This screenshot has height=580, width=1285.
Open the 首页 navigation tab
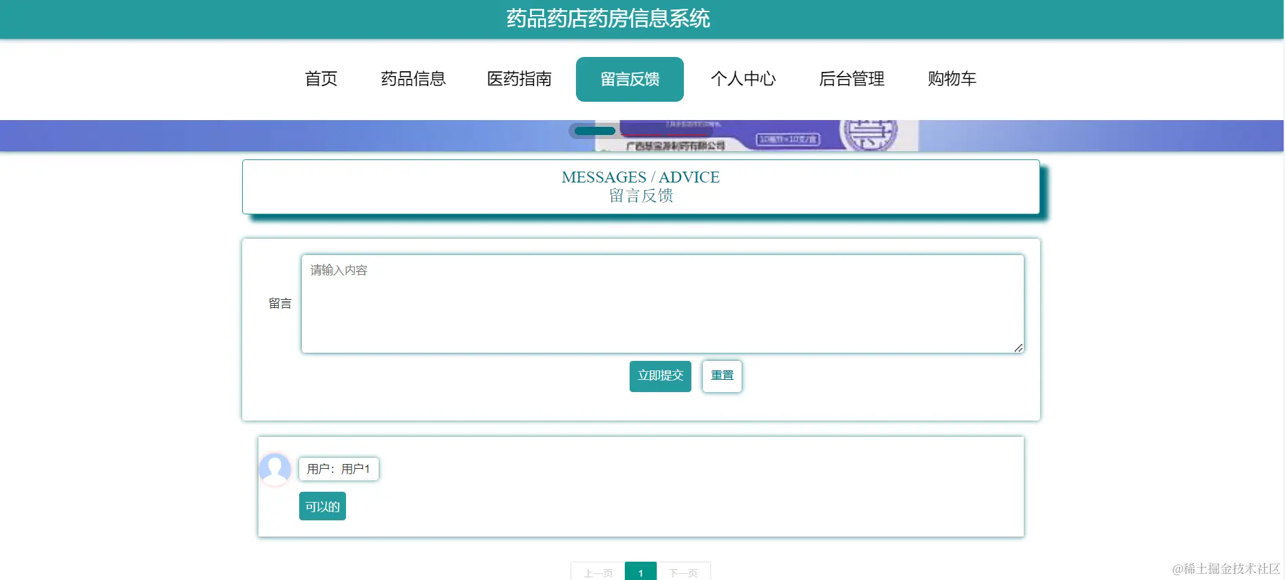(321, 79)
